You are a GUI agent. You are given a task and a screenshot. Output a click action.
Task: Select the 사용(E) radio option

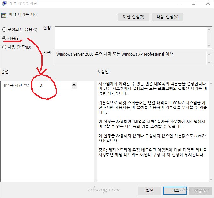click(x=4, y=38)
